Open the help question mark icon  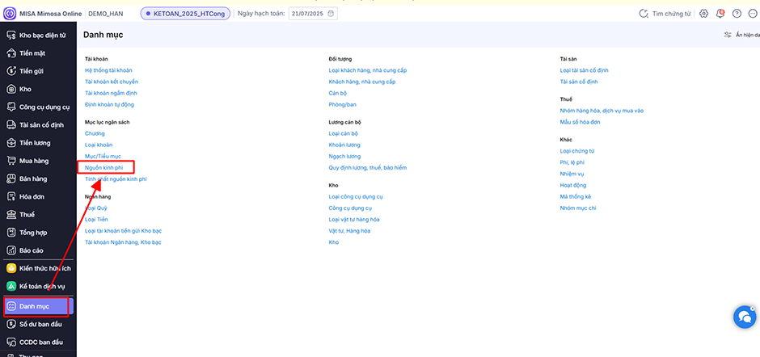(737, 14)
